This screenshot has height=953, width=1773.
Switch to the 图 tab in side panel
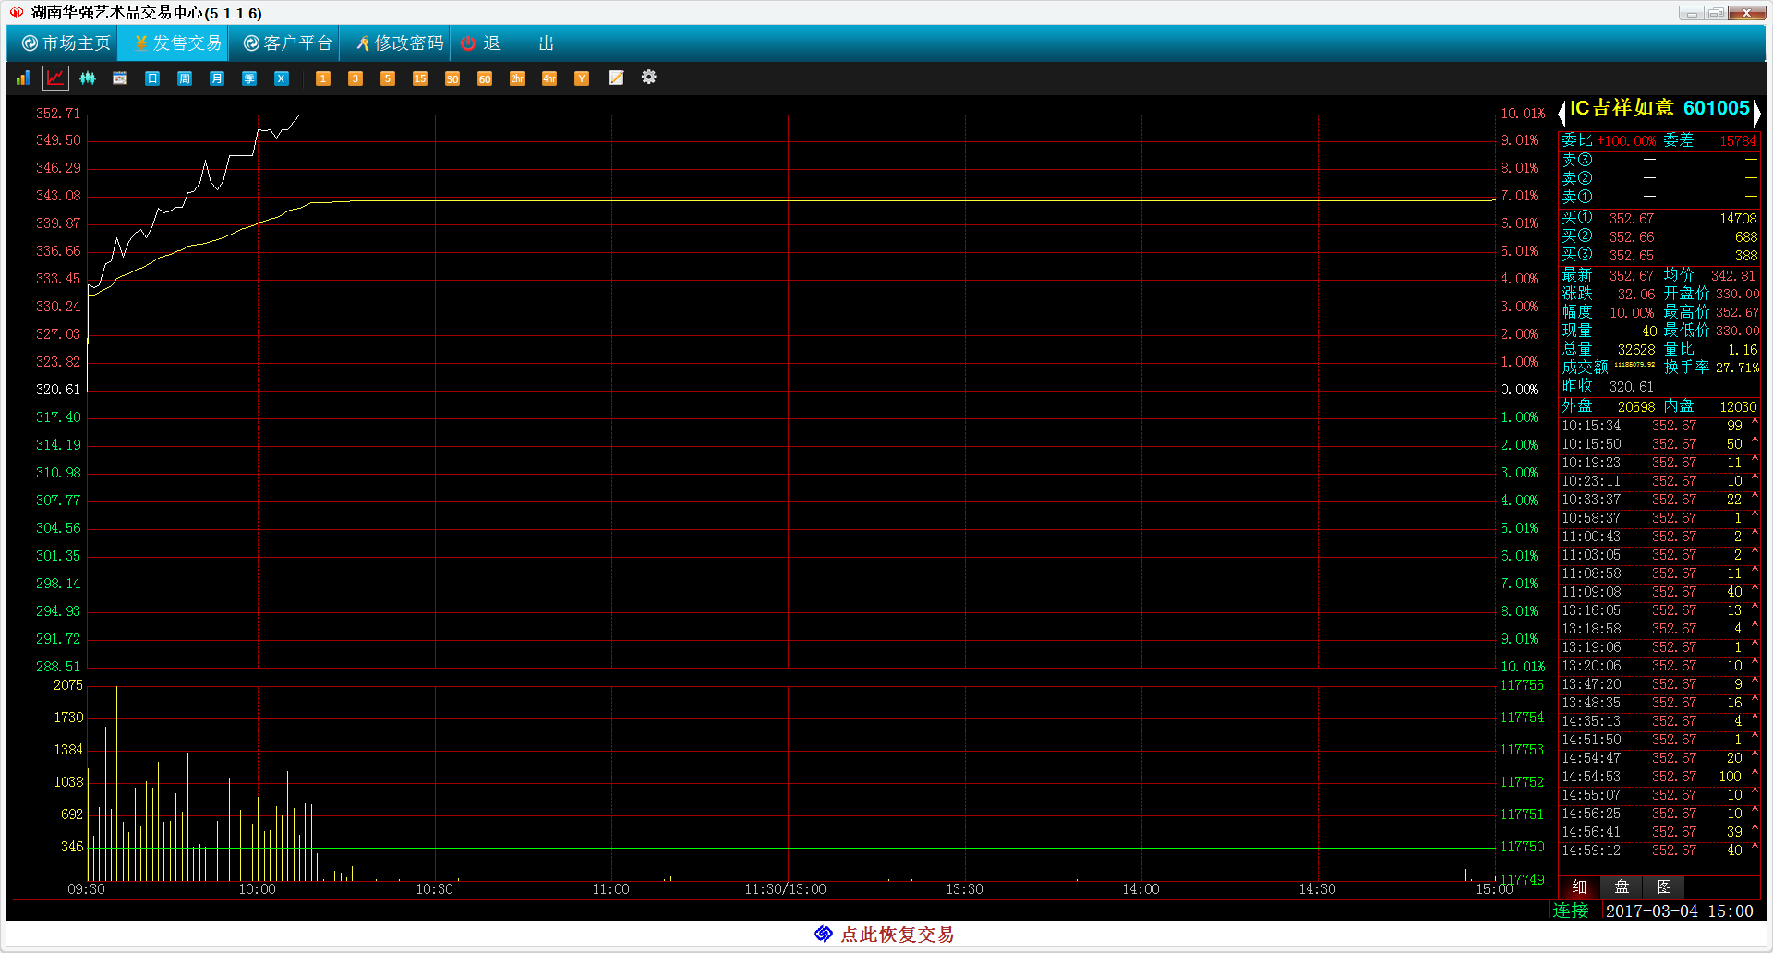pos(1664,887)
